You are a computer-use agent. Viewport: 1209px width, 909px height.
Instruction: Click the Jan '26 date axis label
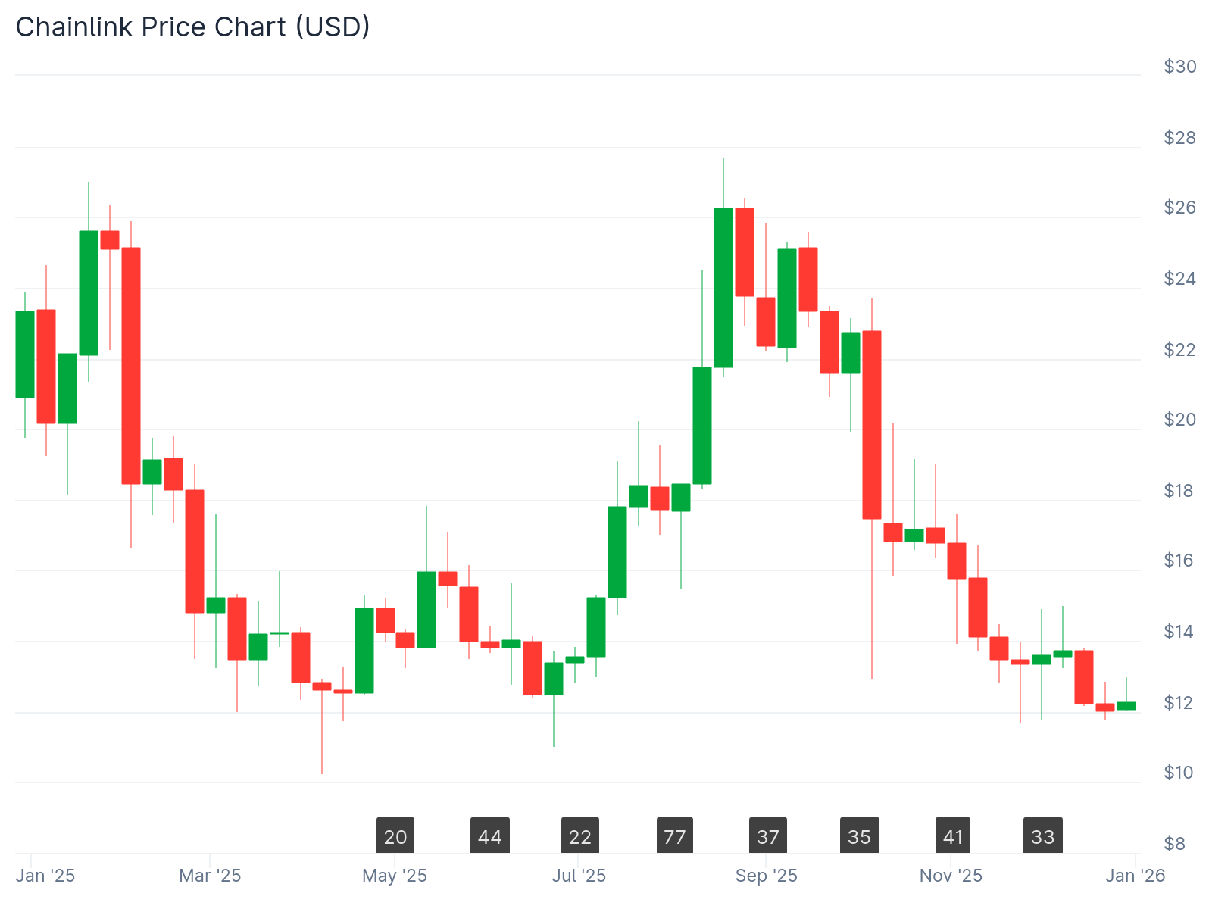click(x=1136, y=876)
